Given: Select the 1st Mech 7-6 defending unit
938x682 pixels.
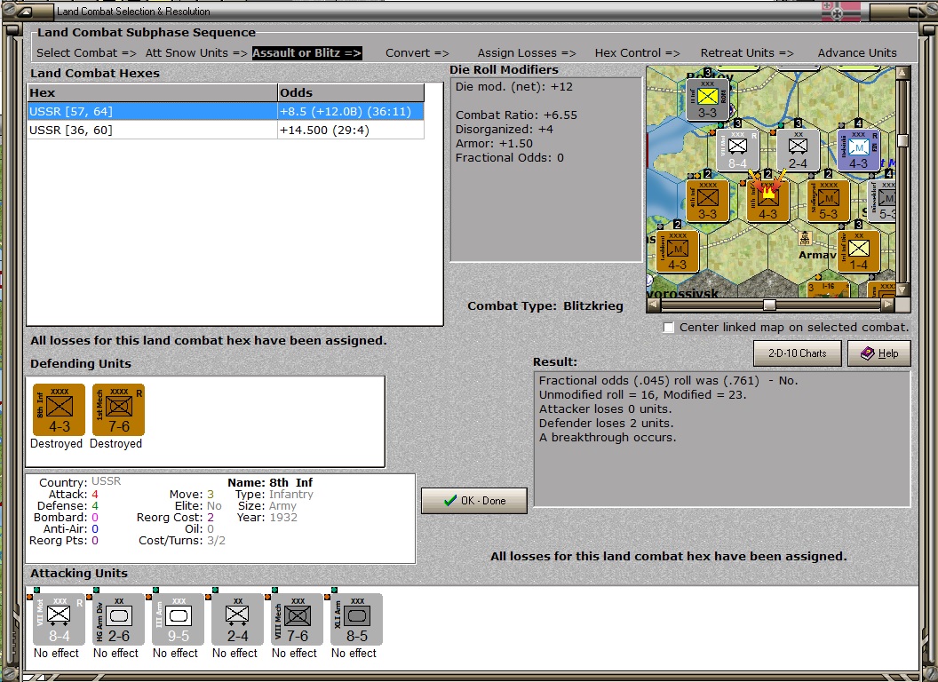Looking at the screenshot, I should 118,409.
